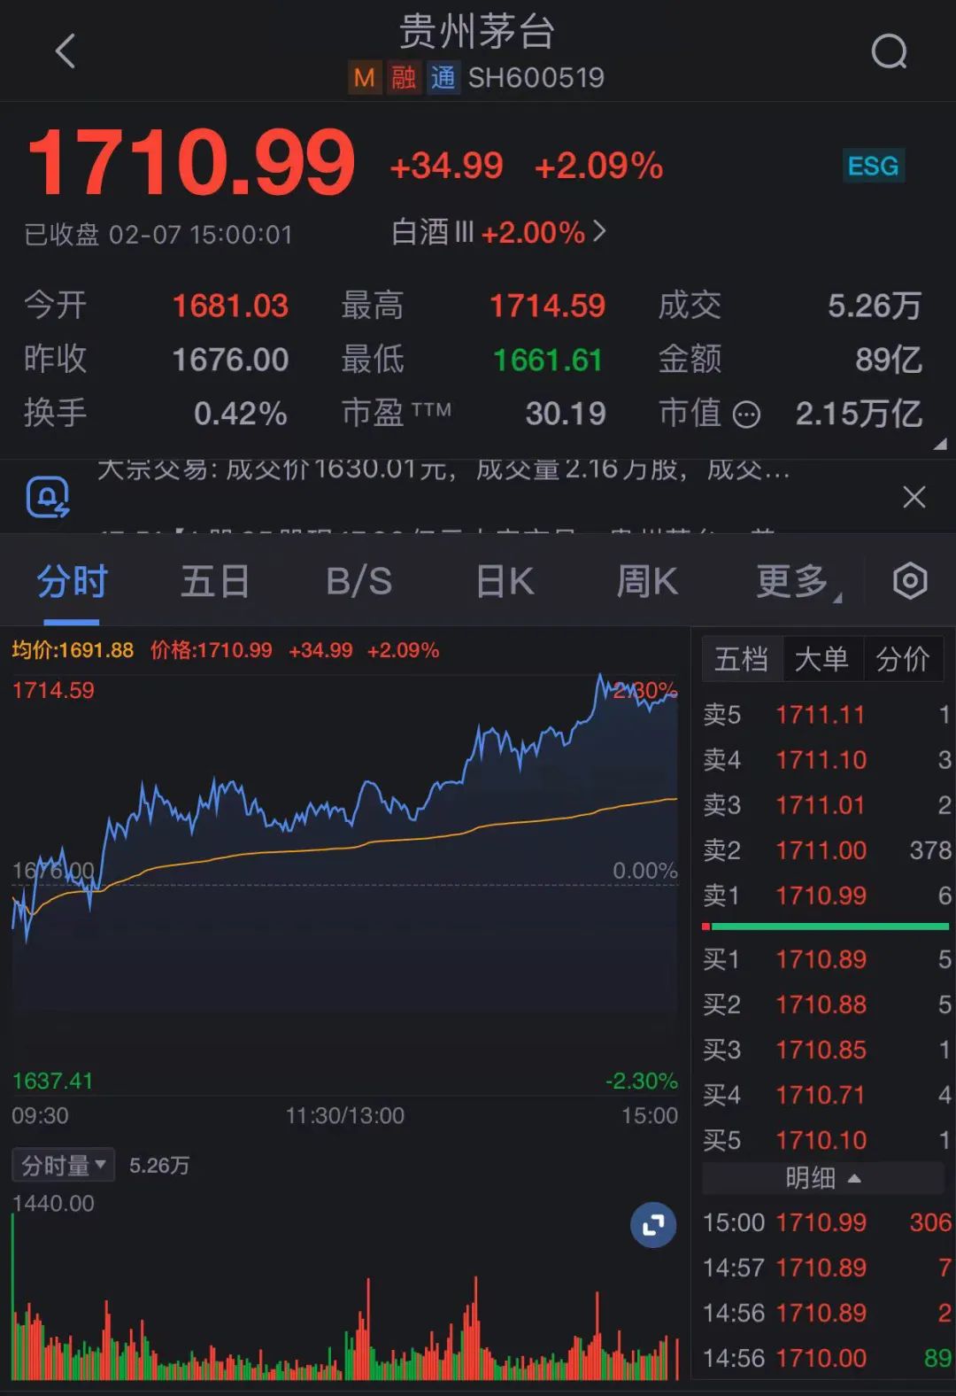Tap the 金额 value 89亿
Image resolution: width=956 pixels, height=1396 pixels.
tap(889, 361)
